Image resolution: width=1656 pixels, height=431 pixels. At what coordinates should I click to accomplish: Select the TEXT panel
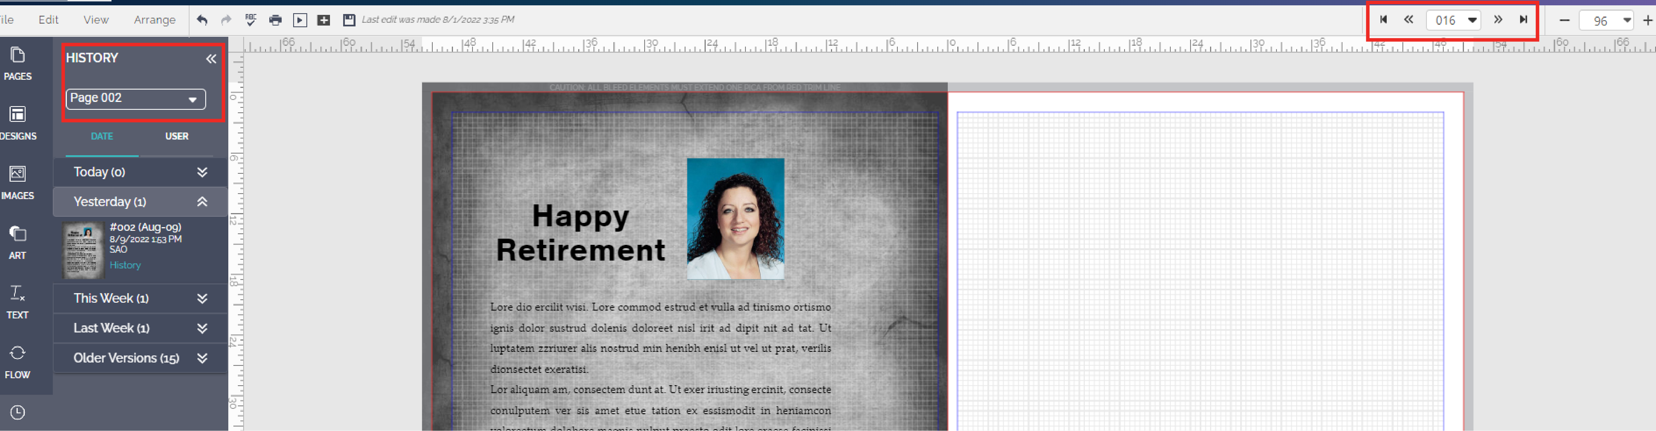pyautogui.click(x=18, y=302)
